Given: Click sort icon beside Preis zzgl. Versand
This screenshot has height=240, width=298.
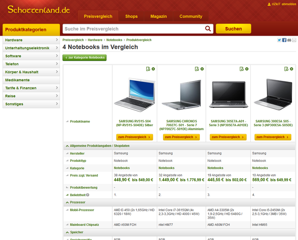Looking at the screenshot, I should [x=67, y=176].
